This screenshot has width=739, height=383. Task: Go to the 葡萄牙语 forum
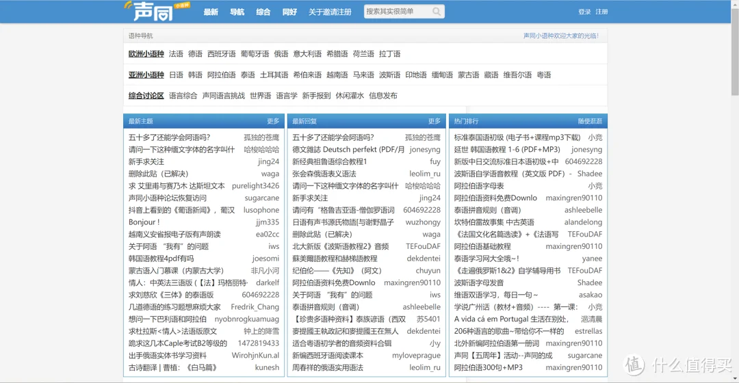255,54
